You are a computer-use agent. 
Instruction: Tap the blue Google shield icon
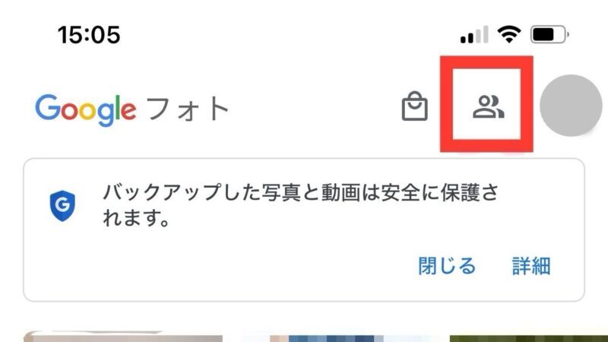click(62, 205)
